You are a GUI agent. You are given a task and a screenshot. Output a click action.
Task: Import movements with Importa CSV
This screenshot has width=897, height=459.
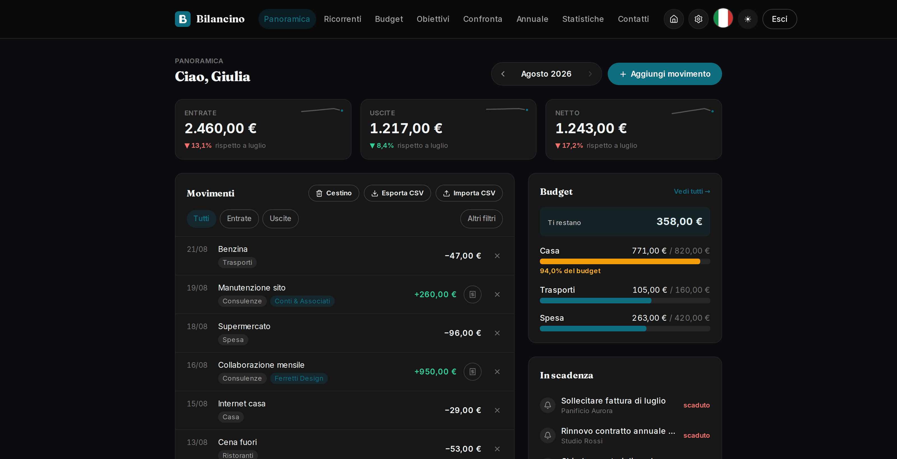(469, 193)
